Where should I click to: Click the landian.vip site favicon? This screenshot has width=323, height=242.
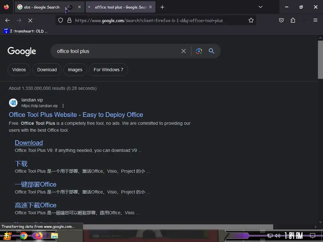(13, 103)
